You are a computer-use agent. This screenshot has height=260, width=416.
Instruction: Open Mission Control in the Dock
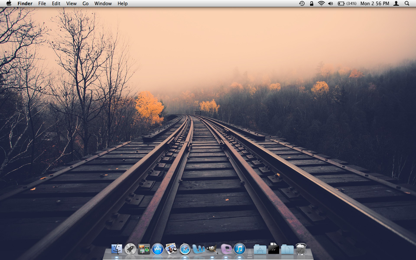144,249
